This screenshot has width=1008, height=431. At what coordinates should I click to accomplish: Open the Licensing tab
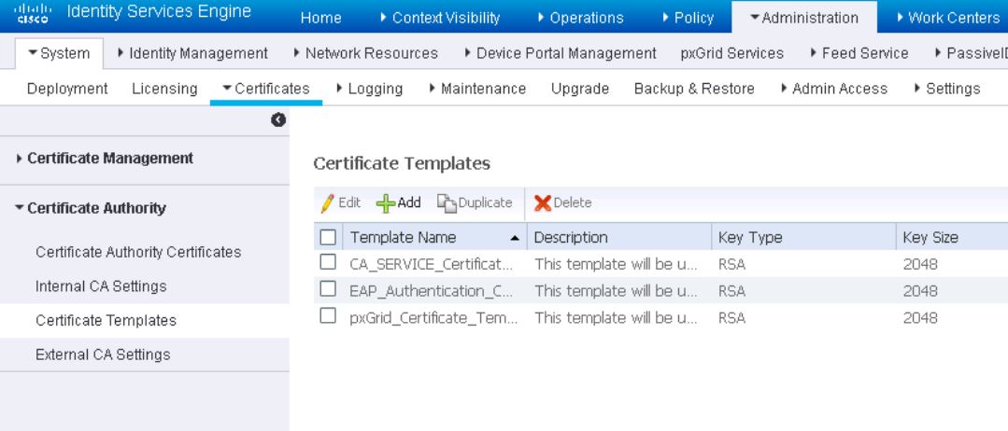(x=164, y=89)
